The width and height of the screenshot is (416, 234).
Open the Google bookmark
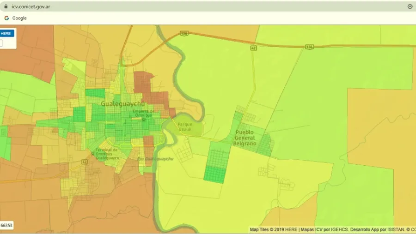coord(15,18)
